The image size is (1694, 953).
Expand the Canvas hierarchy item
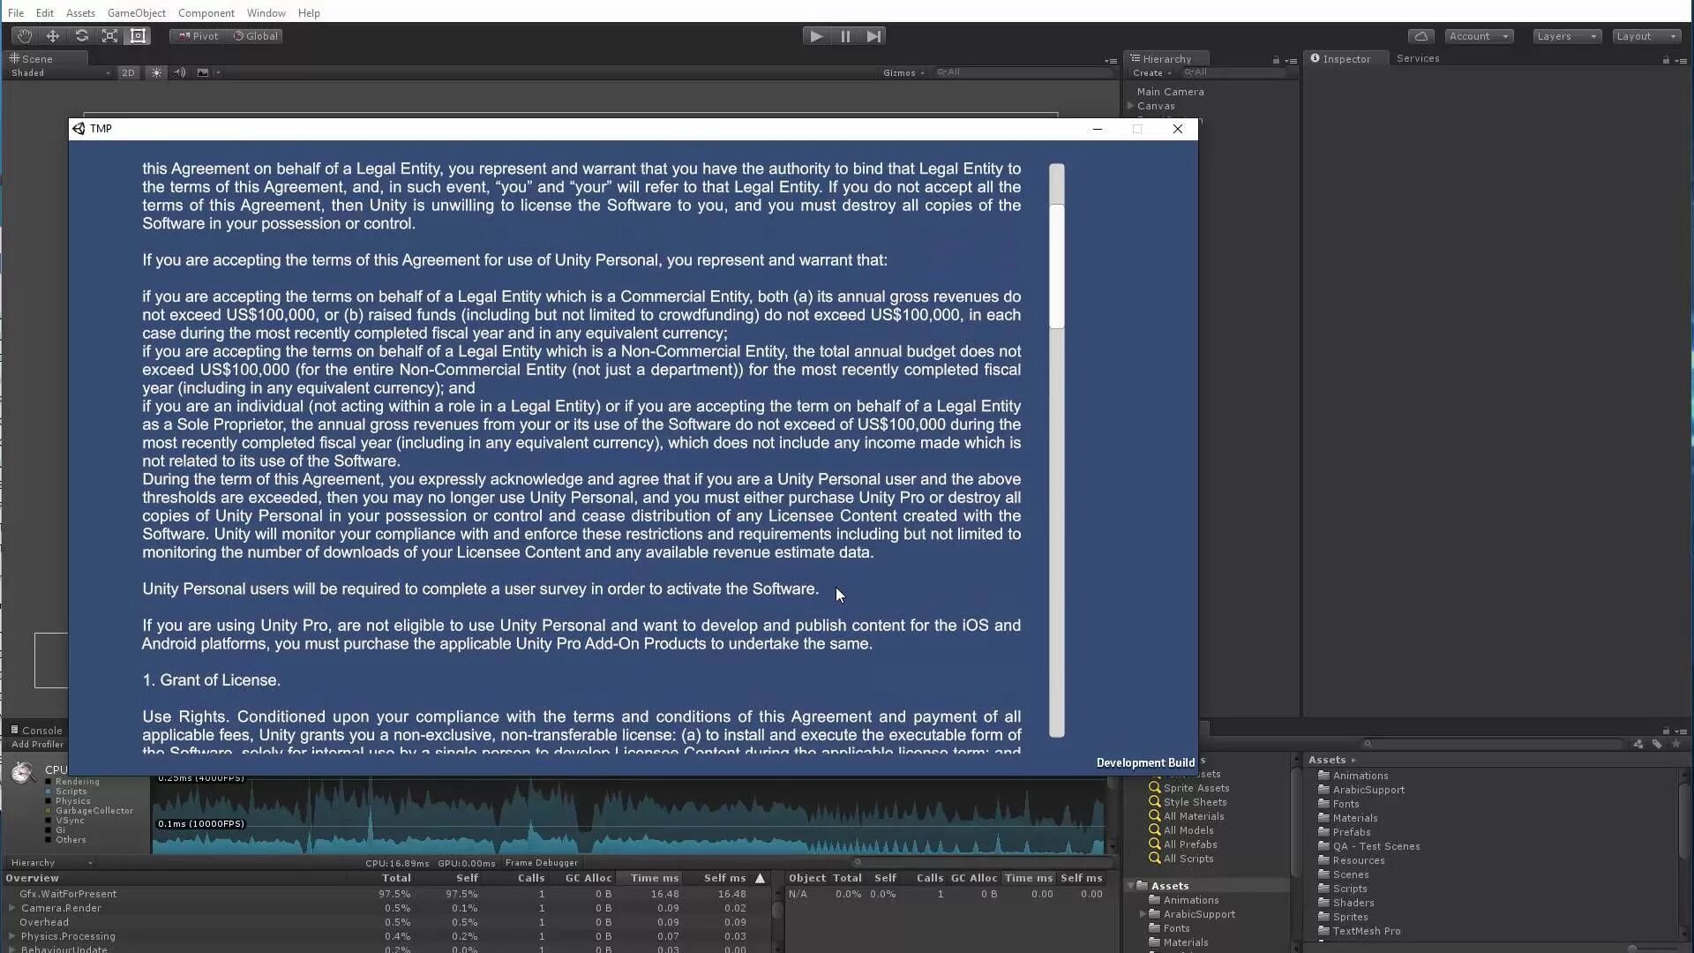[x=1131, y=106]
